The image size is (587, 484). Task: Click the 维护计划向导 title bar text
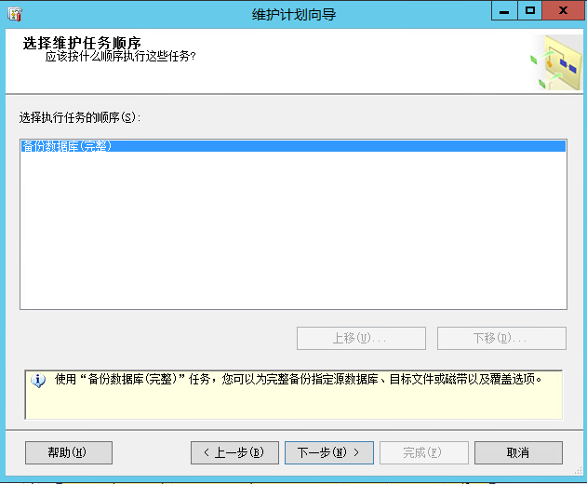coord(291,13)
